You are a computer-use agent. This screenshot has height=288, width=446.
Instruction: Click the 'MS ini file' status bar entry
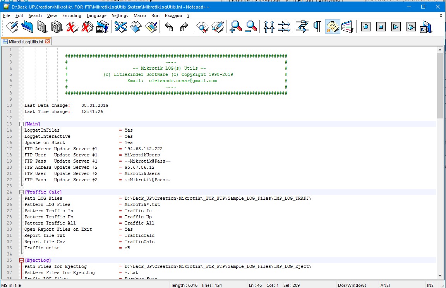coord(11,285)
